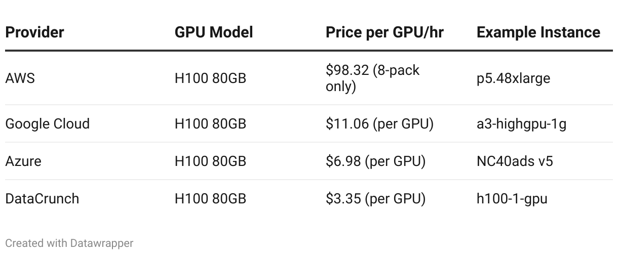This screenshot has width=618, height=255.
Task: Click the GPU Model column header
Action: (213, 32)
